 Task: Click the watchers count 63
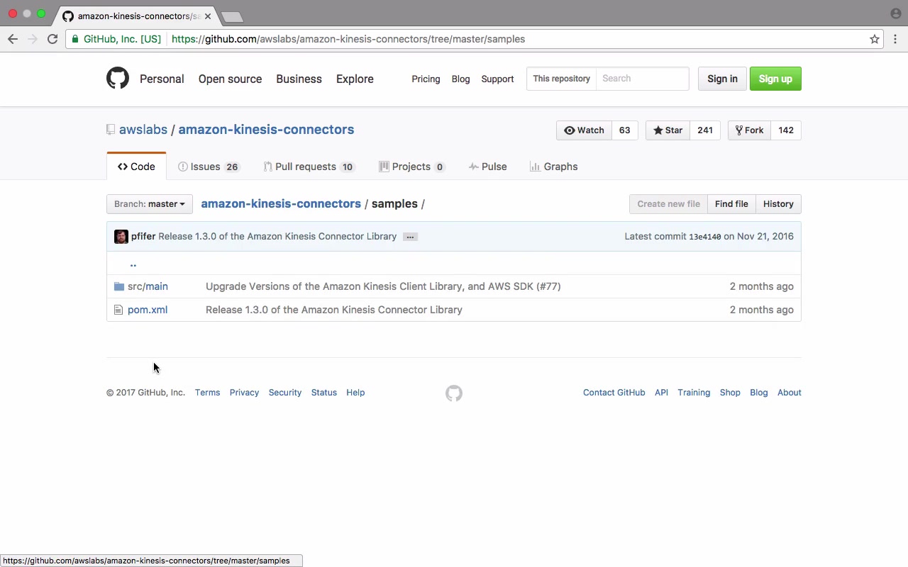pyautogui.click(x=624, y=130)
